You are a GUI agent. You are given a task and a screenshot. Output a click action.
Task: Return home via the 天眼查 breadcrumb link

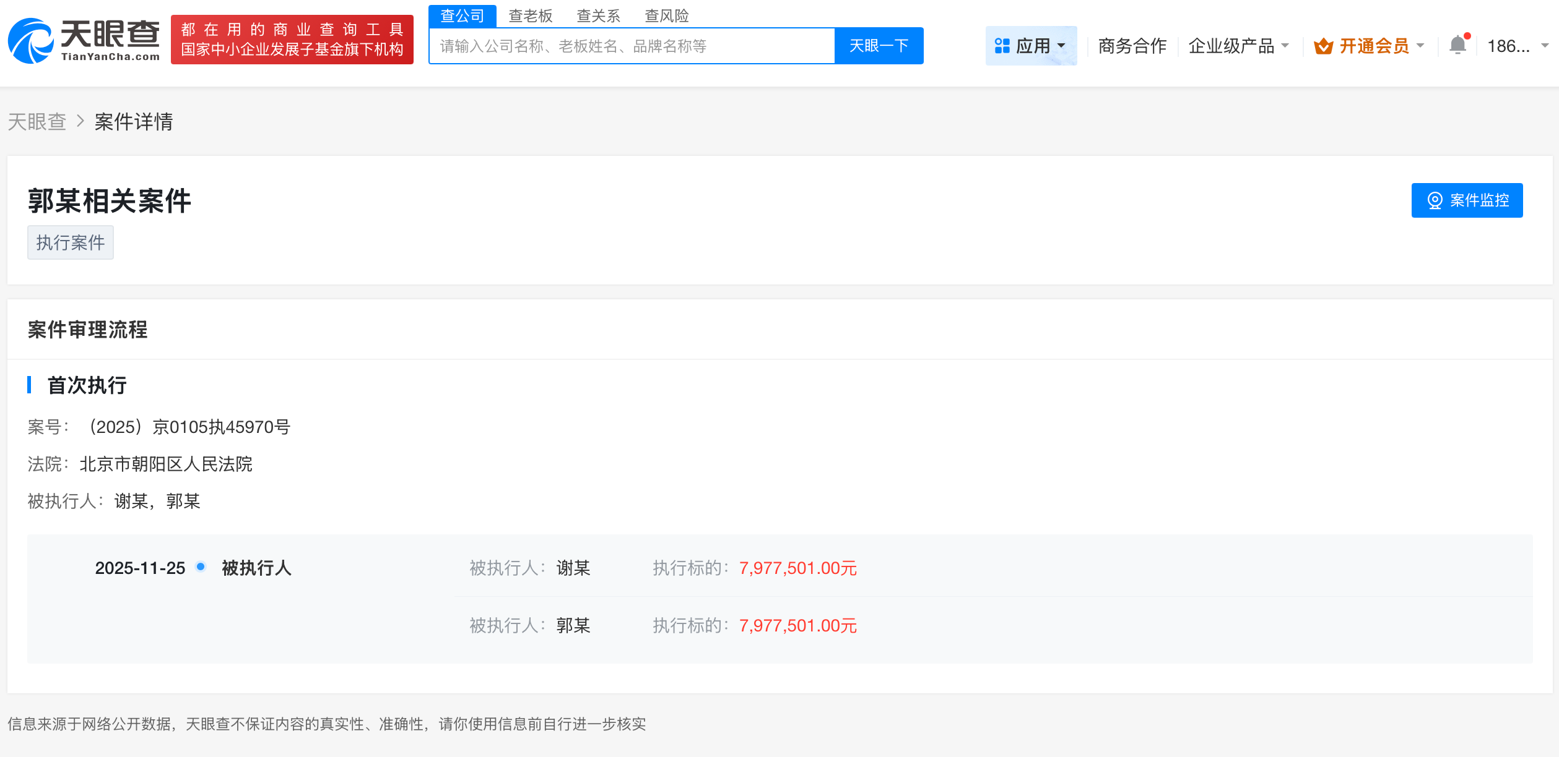tap(37, 122)
